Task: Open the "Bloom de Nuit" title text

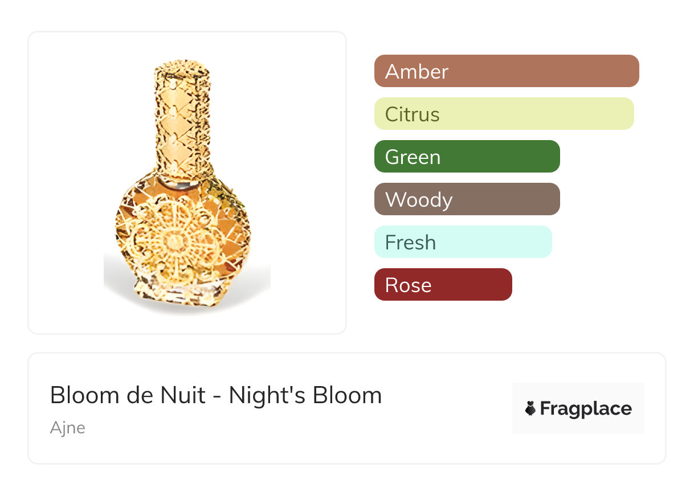Action: coord(128,395)
